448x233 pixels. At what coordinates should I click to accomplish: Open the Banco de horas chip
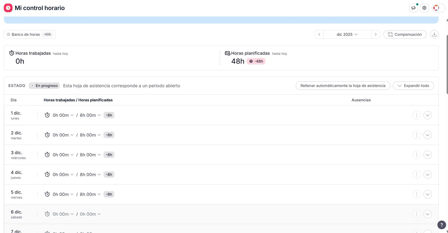pos(30,34)
